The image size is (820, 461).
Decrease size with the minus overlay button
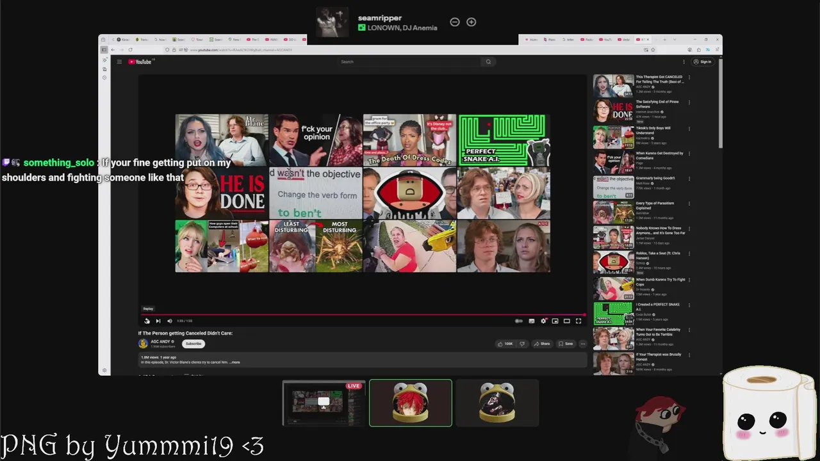tap(455, 22)
